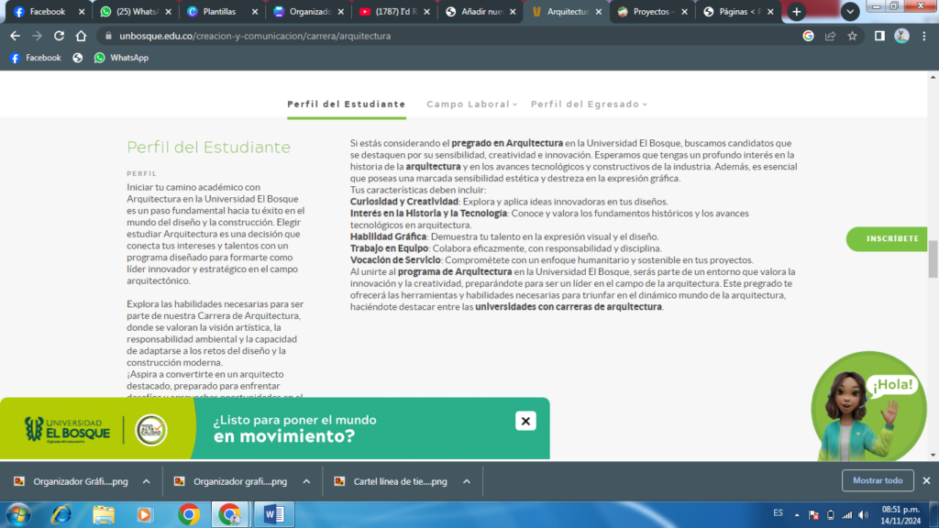Reload the page with the refresh icon
The image size is (939, 528).
click(59, 36)
